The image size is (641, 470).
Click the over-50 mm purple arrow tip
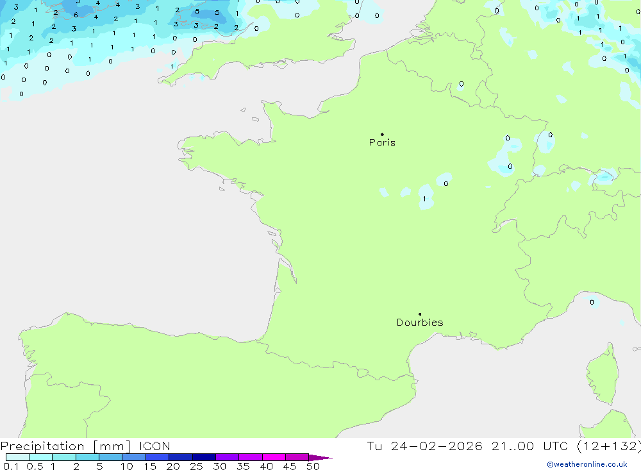click(x=320, y=457)
